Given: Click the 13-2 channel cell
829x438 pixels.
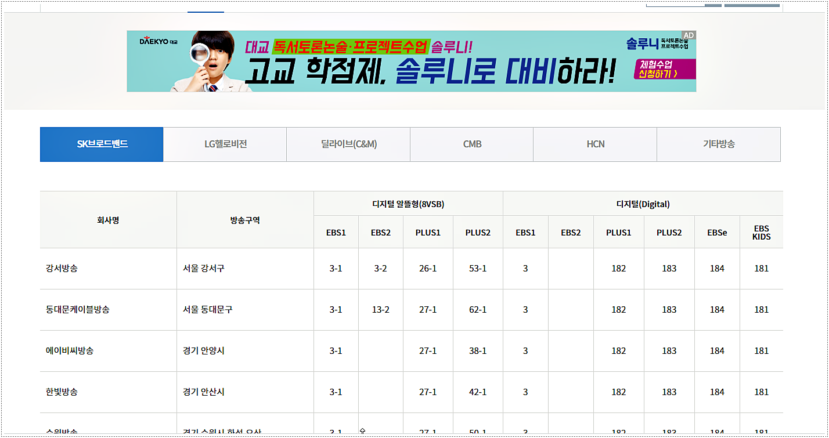Looking at the screenshot, I should pyautogui.click(x=381, y=310).
